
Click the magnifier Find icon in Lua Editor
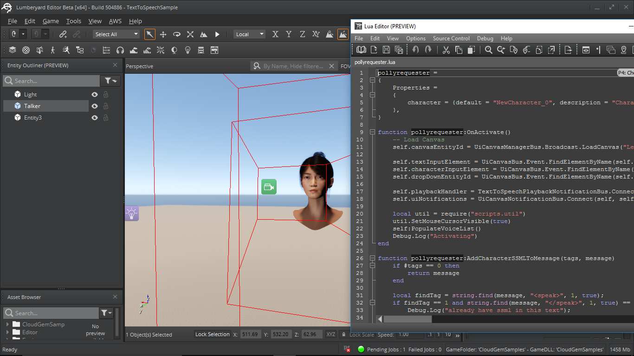coord(489,50)
